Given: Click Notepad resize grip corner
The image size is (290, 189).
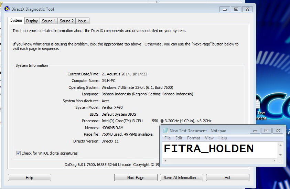Looking at the screenshot, I should [281, 161].
